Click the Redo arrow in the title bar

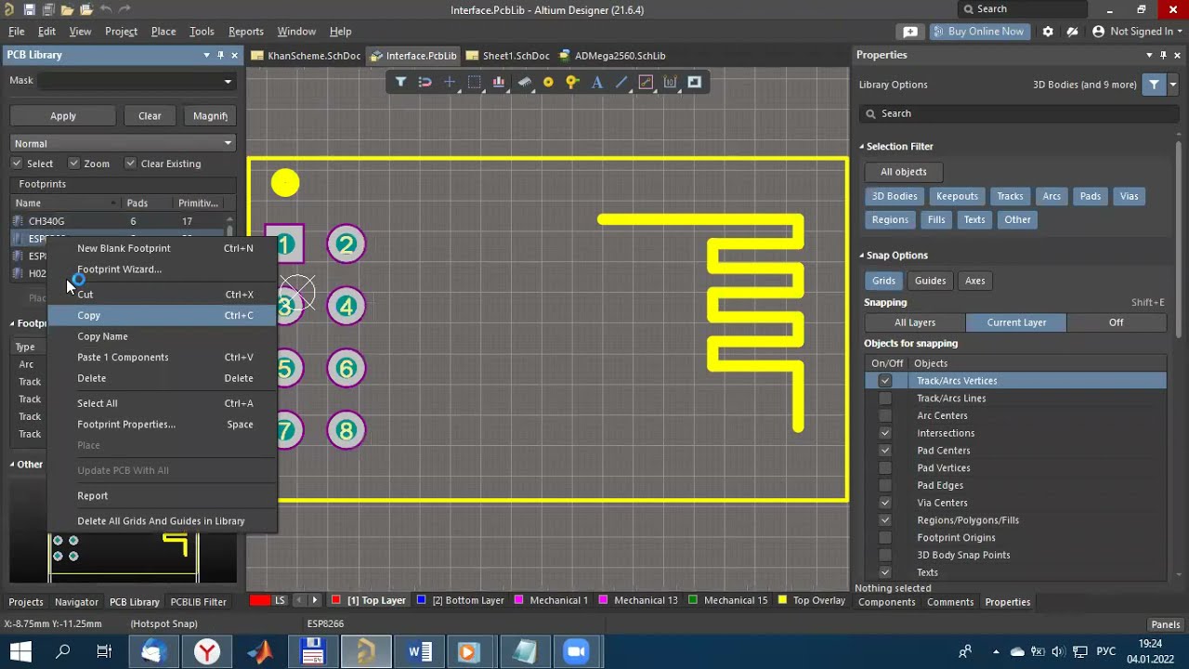[x=125, y=9]
